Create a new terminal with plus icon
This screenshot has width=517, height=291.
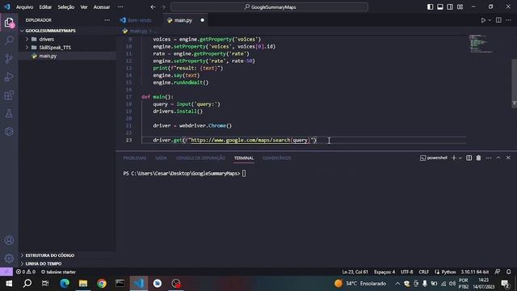454,158
